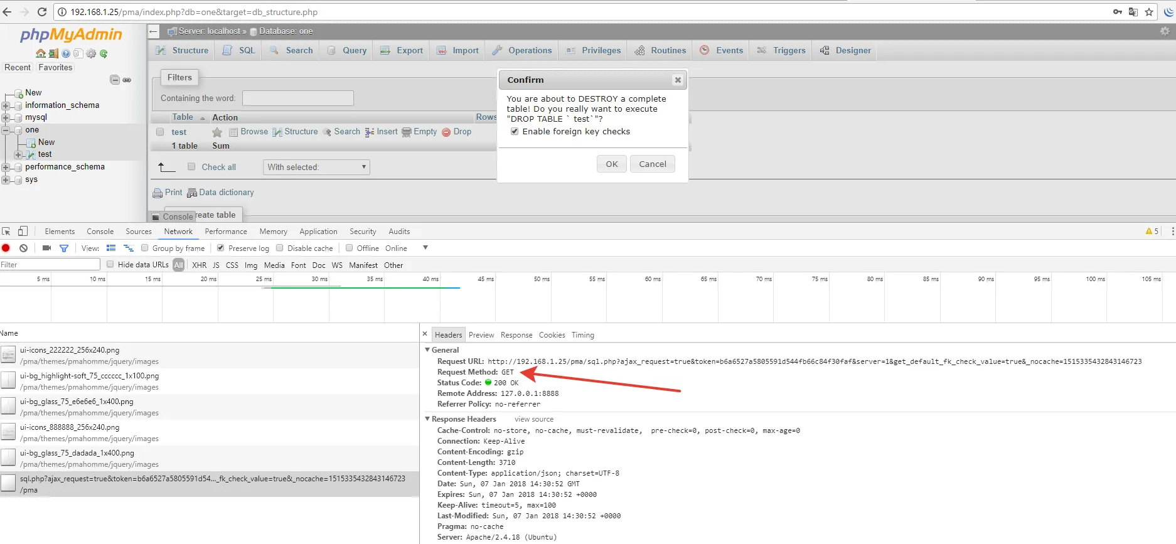Screen dimensions: 1176x544
Task: Switch to Operations tab
Action: click(x=522, y=50)
